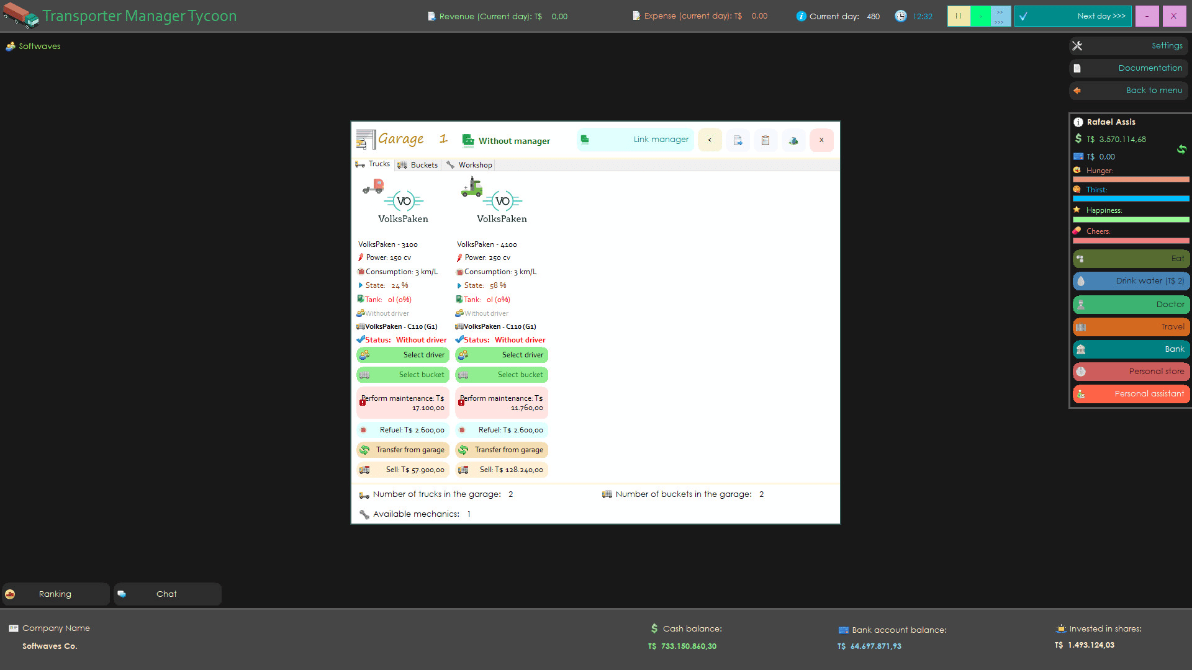Open the Select driver button for VolksPaken 3100
The width and height of the screenshot is (1192, 670).
click(403, 355)
